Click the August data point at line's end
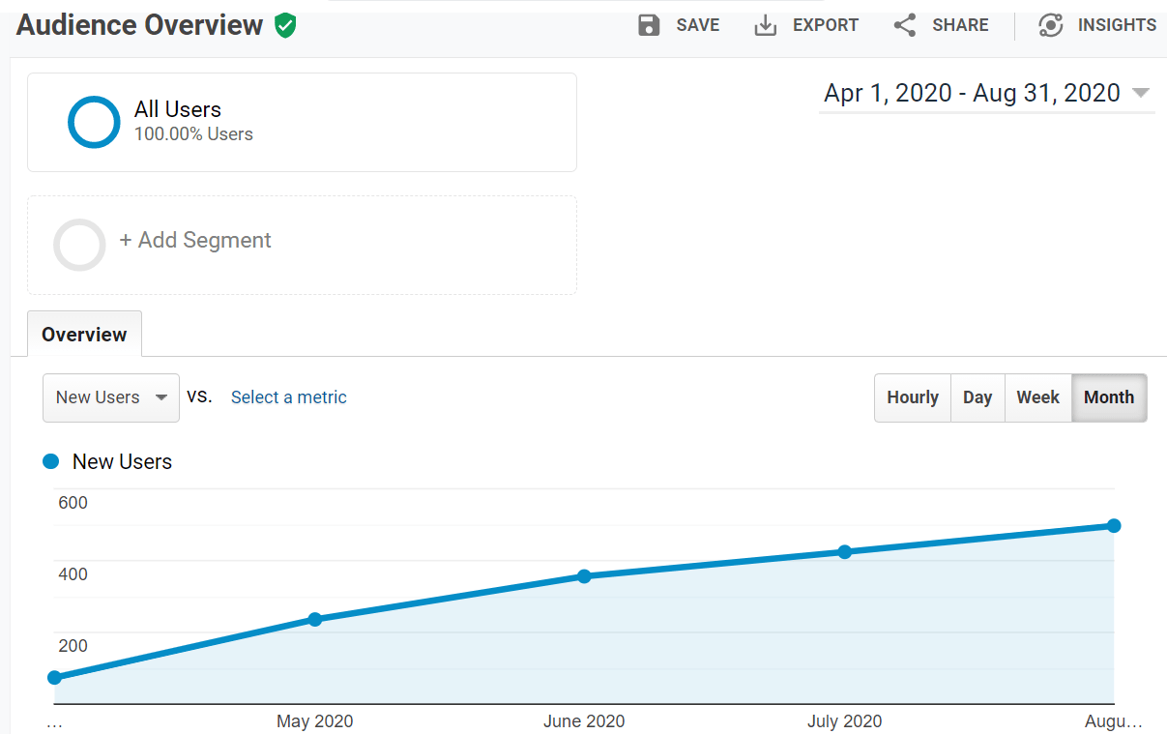This screenshot has height=734, width=1167. pyautogui.click(x=1114, y=525)
